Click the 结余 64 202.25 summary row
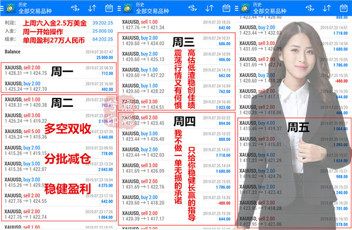The width and height of the screenshot is (352, 230). [59, 39]
